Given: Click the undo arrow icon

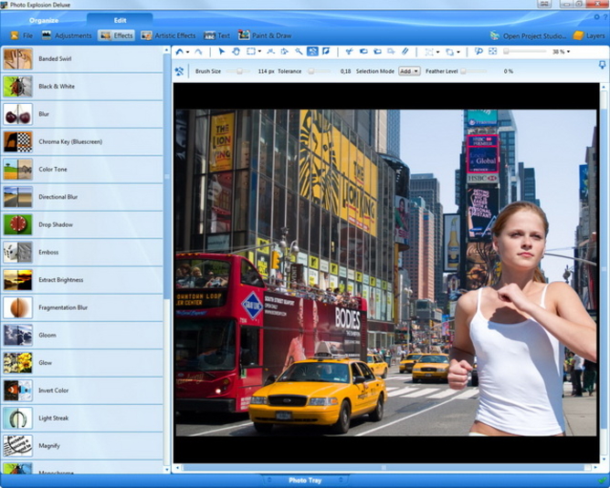Looking at the screenshot, I should [x=180, y=52].
